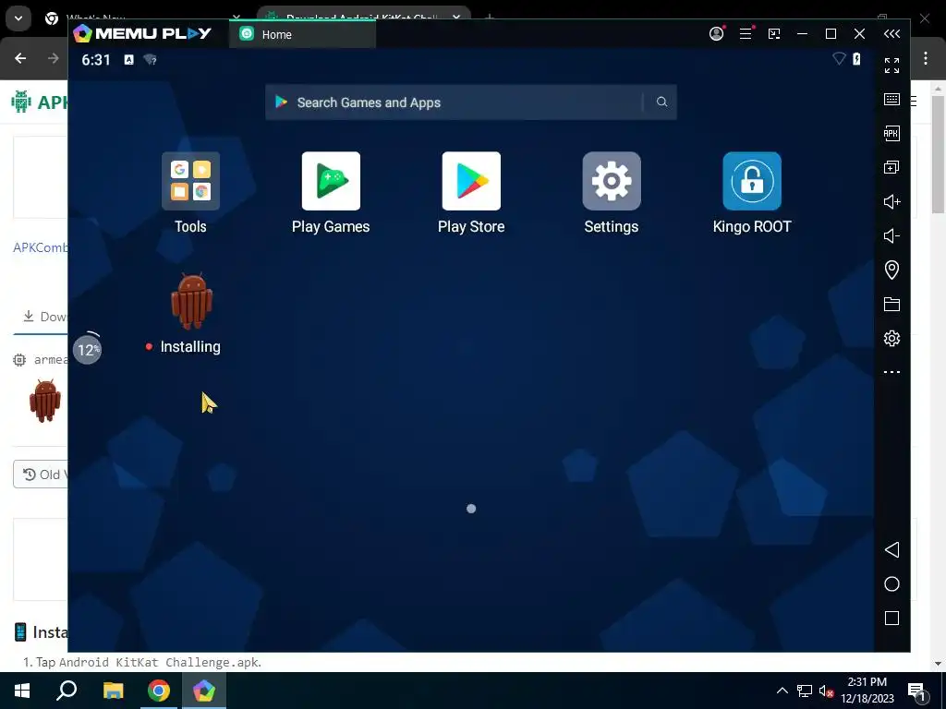Open the MEmu account profile icon

717,34
